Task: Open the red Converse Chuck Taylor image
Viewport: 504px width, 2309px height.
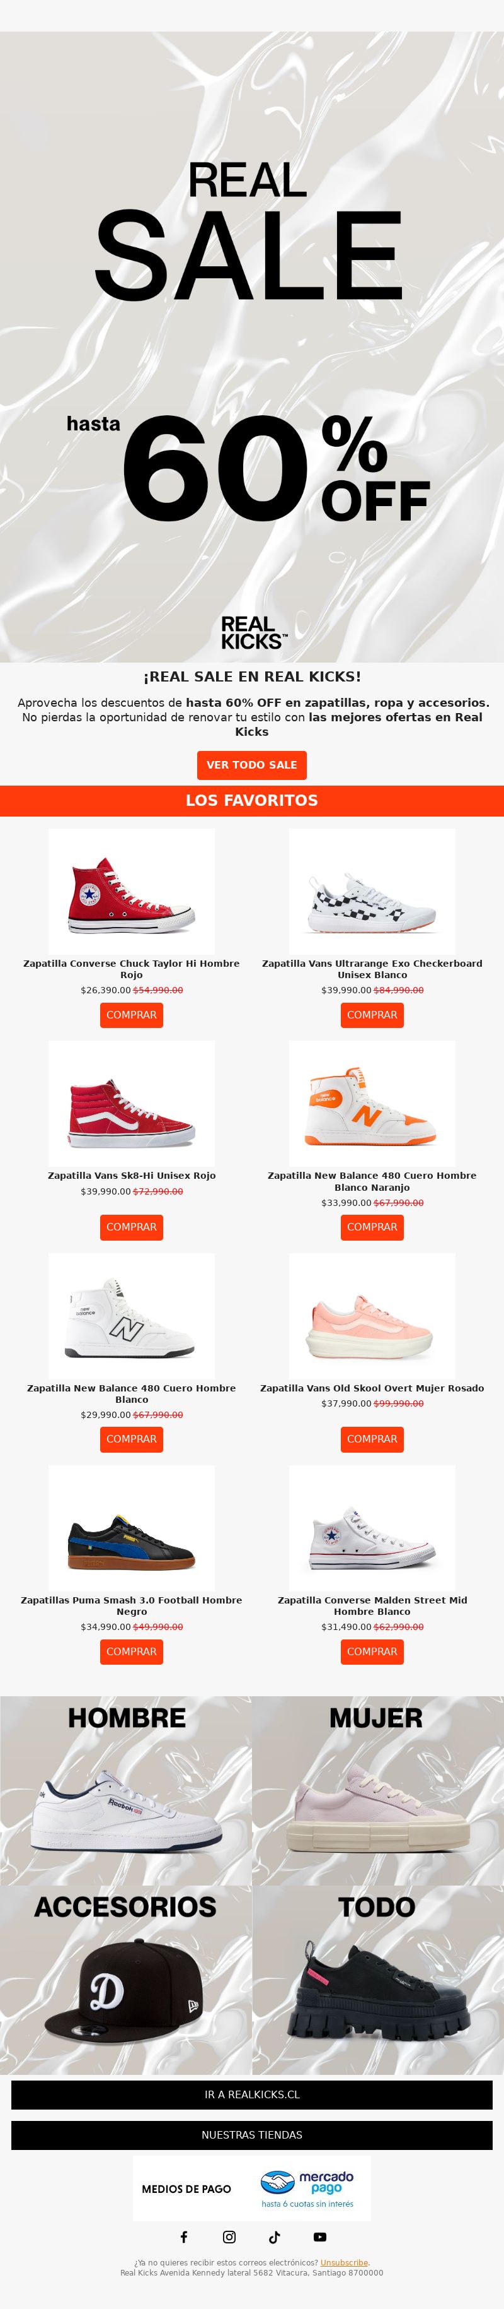Action: point(132,892)
